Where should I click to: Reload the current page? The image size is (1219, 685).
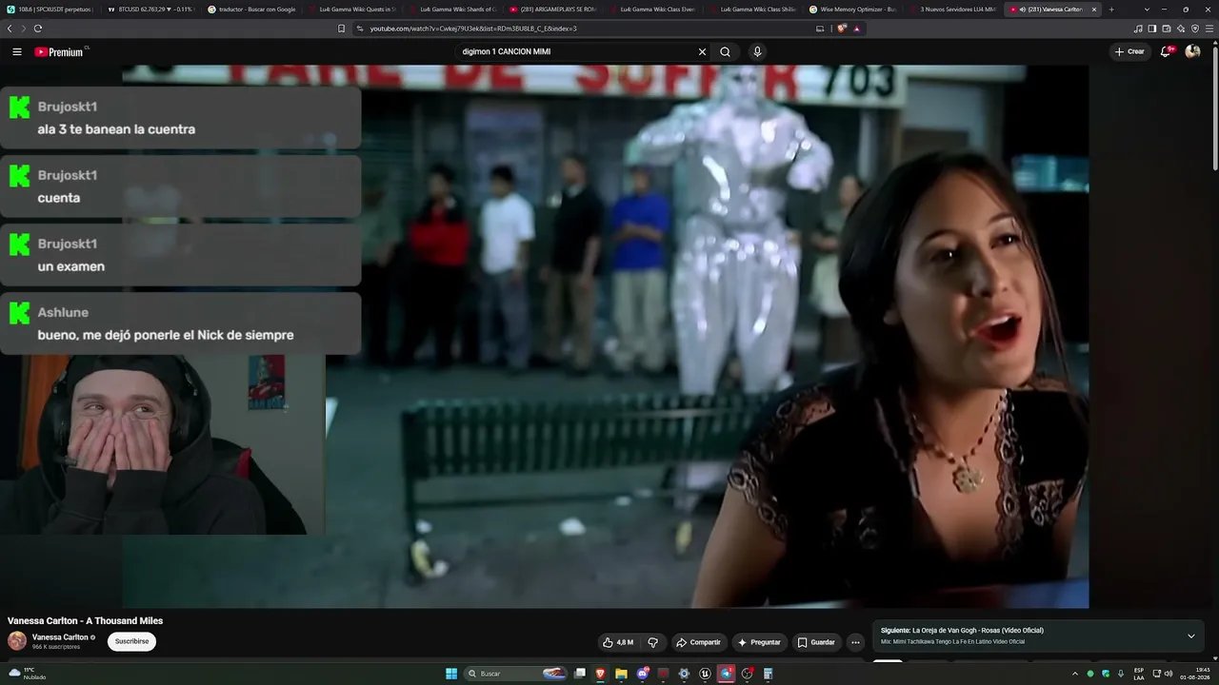pyautogui.click(x=38, y=29)
